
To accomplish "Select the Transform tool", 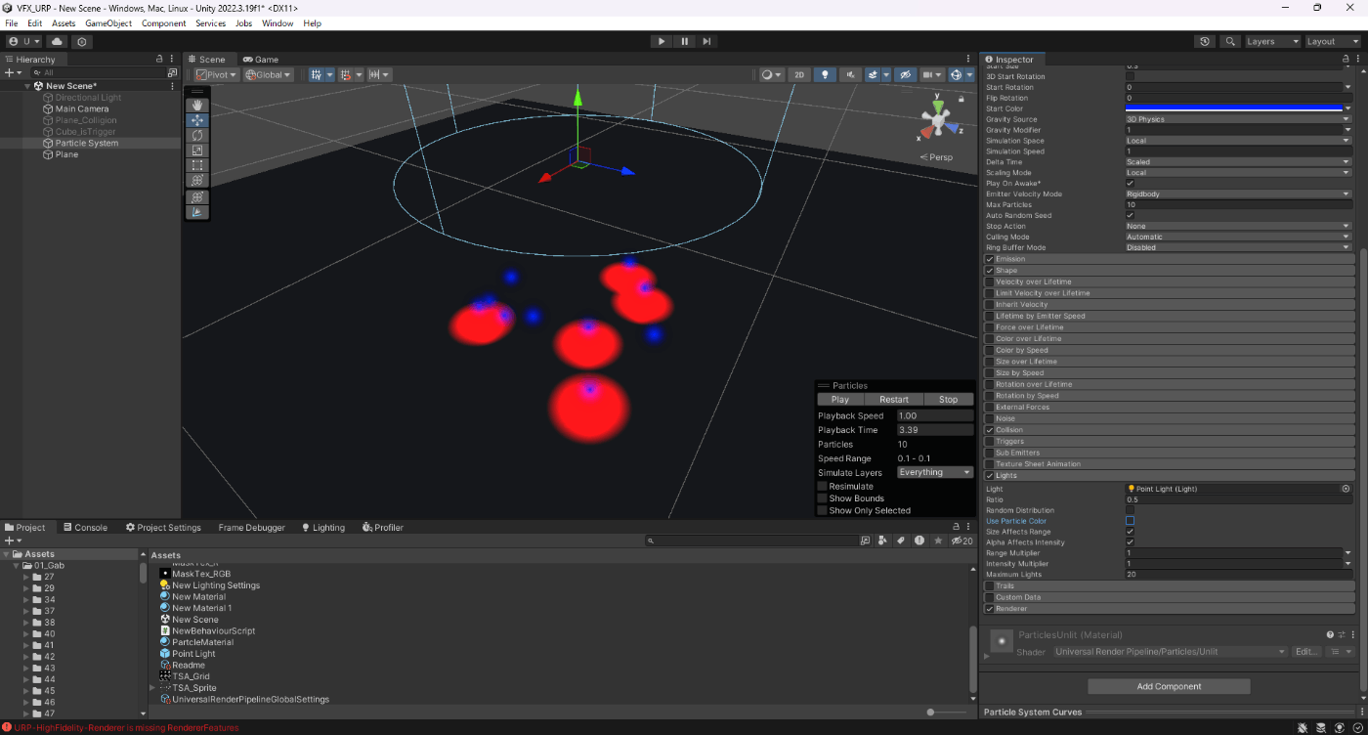I will (197, 181).
